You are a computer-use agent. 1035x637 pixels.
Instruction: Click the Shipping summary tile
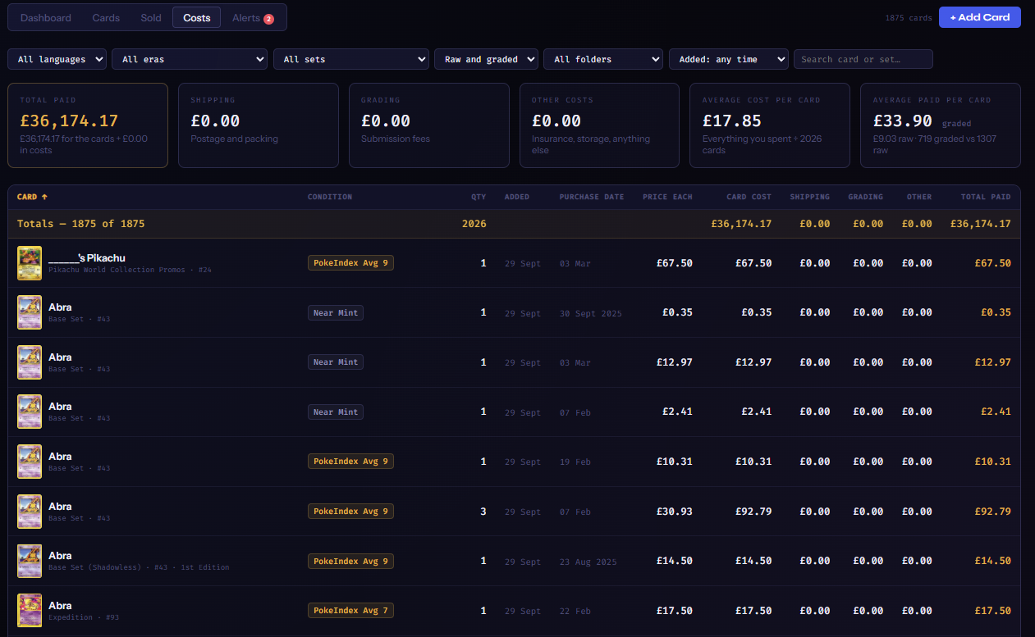tap(259, 125)
